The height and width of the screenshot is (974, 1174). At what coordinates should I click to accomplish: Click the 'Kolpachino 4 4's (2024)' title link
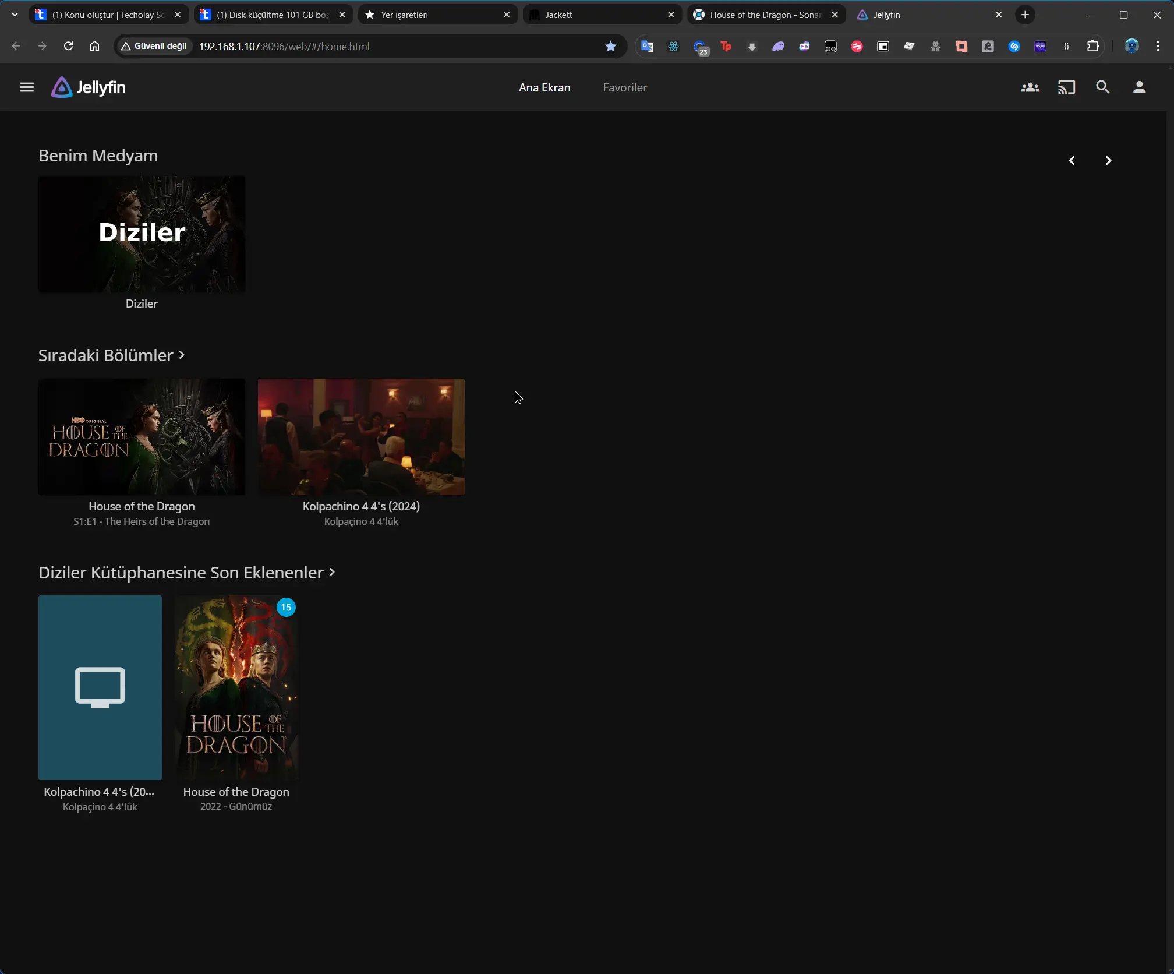[x=361, y=506]
